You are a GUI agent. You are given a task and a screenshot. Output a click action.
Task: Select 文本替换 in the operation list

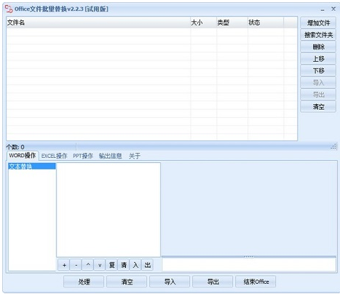pyautogui.click(x=32, y=166)
